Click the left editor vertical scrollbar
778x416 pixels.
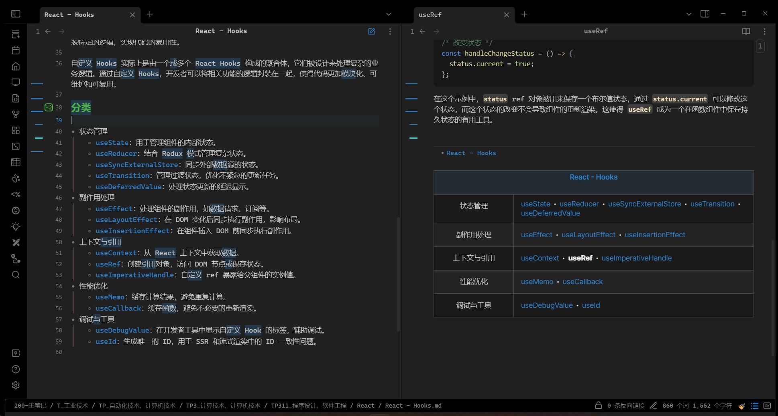pos(398,274)
